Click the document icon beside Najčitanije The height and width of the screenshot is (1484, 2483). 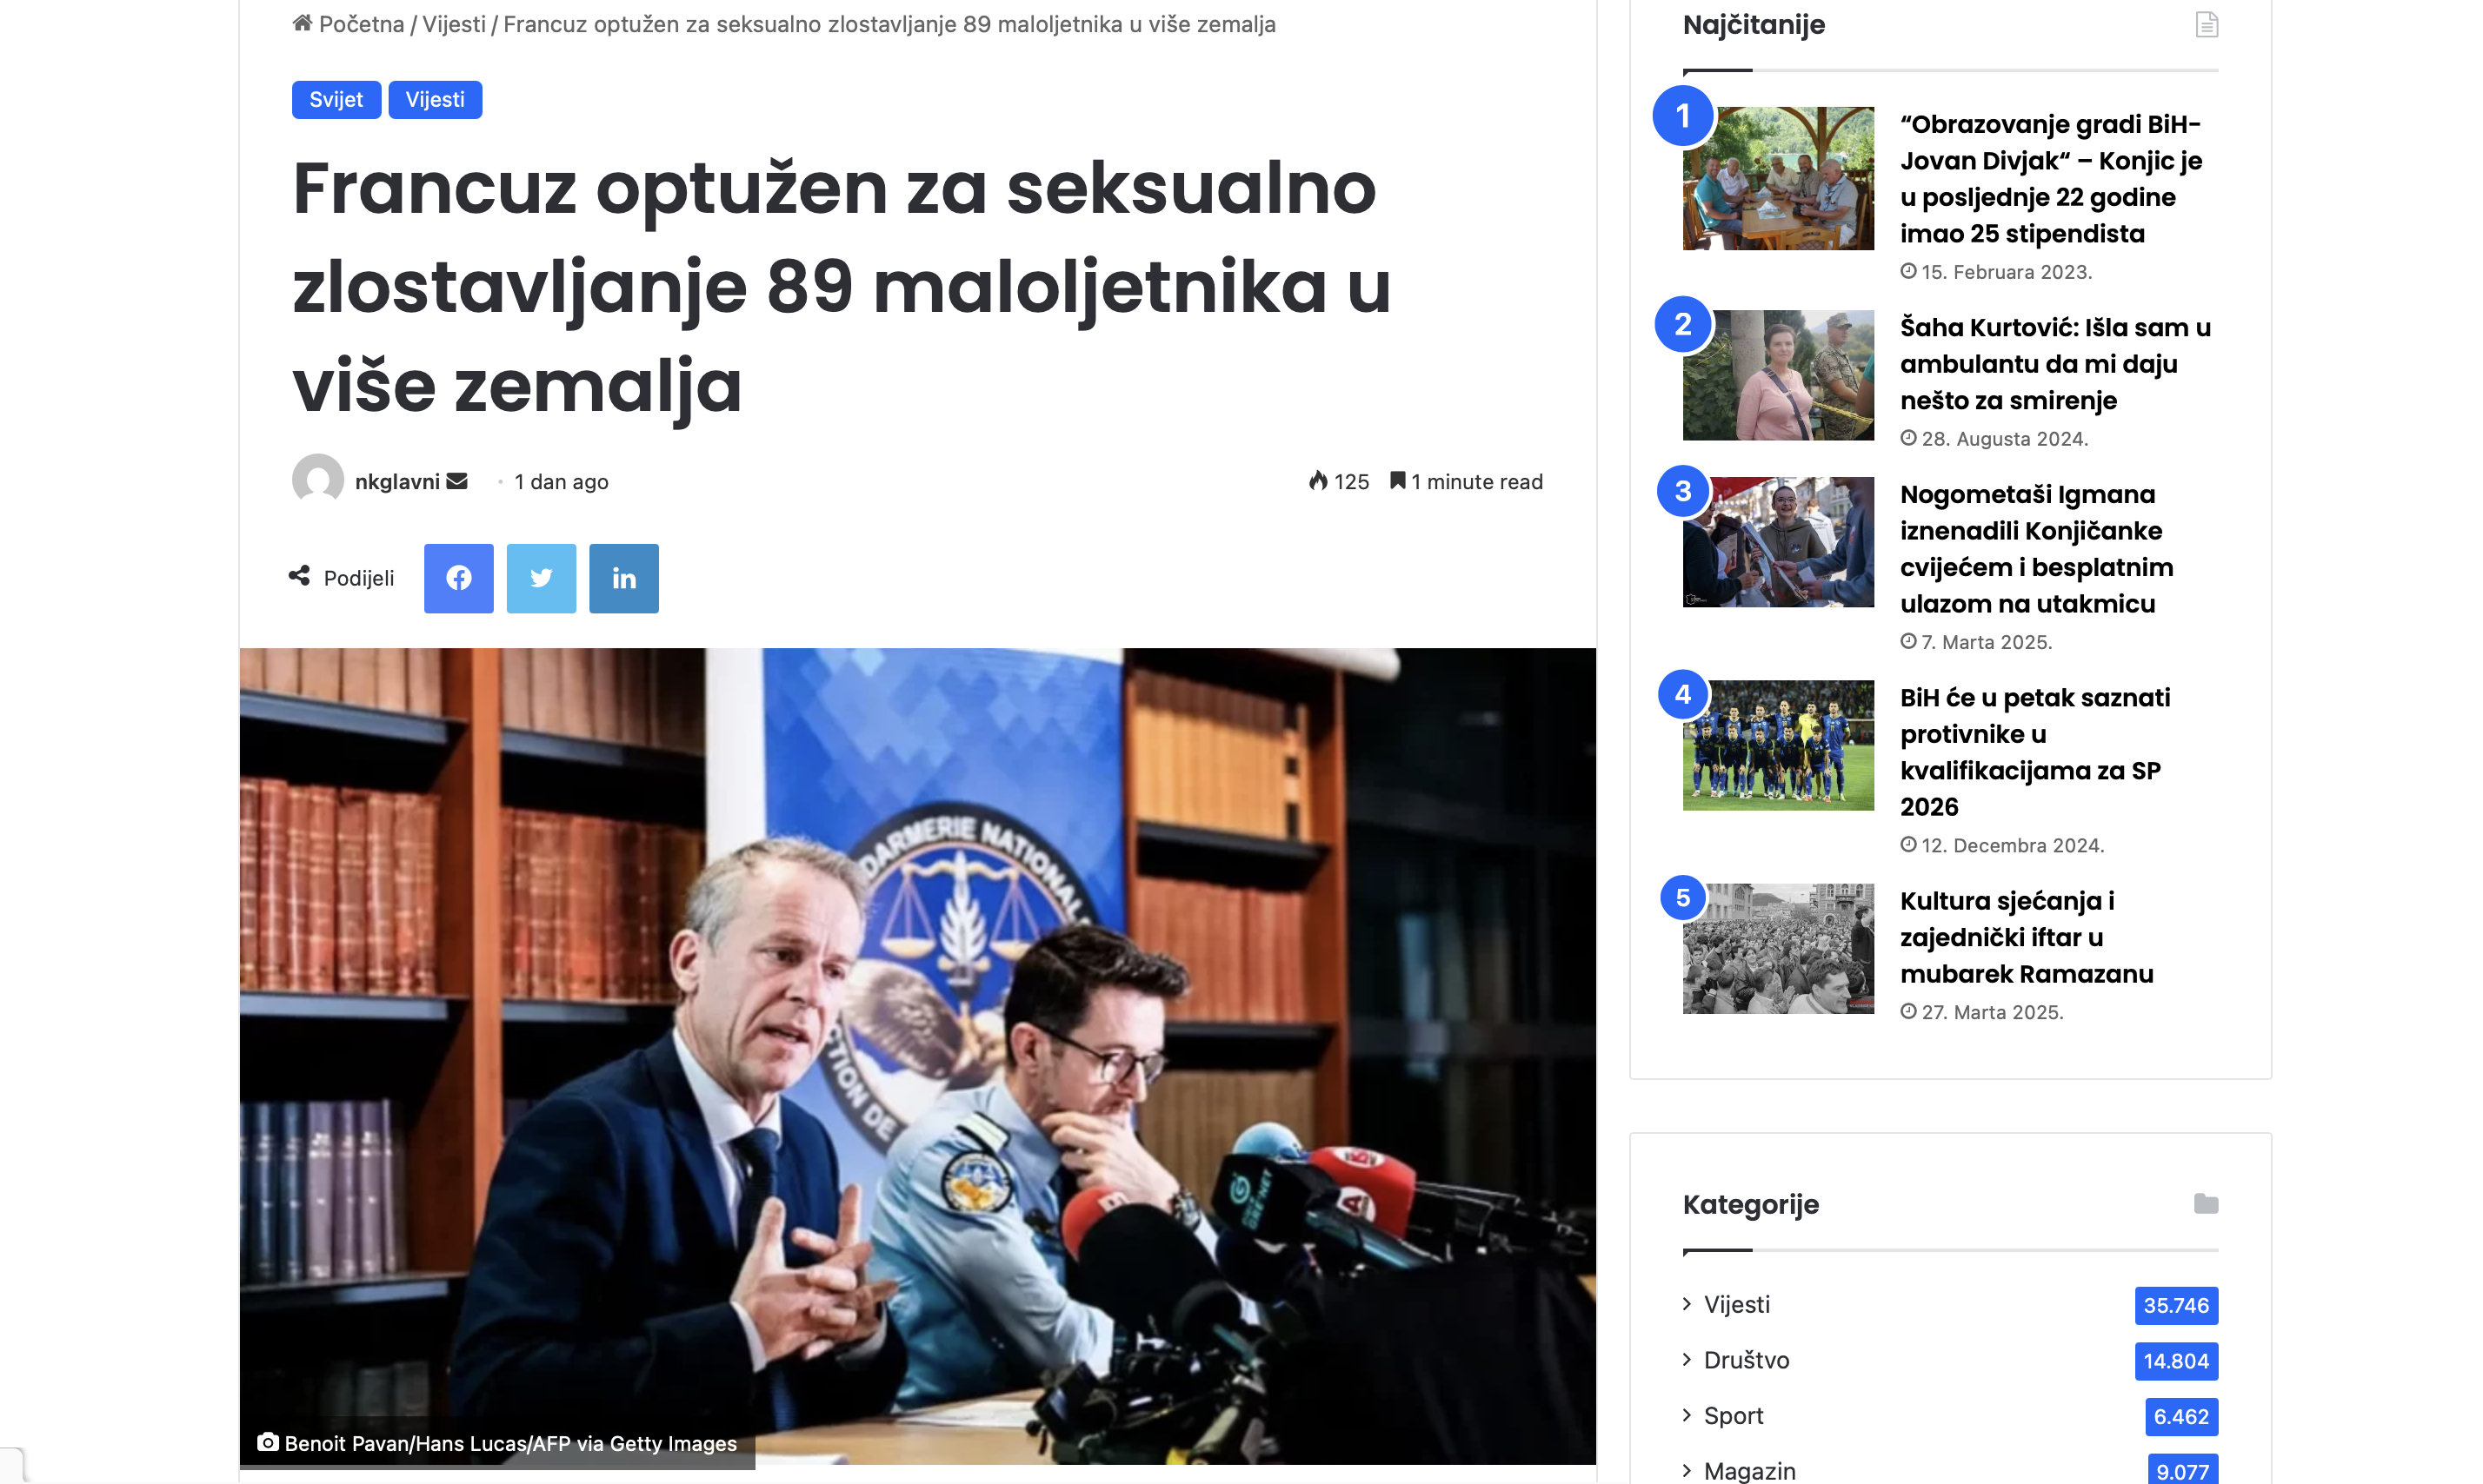point(2206,24)
